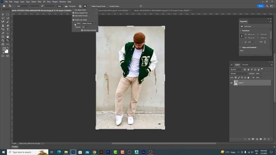Open the crop aspect ratio preset dropdown
Screen dimensions: 276x155
point(22,6)
